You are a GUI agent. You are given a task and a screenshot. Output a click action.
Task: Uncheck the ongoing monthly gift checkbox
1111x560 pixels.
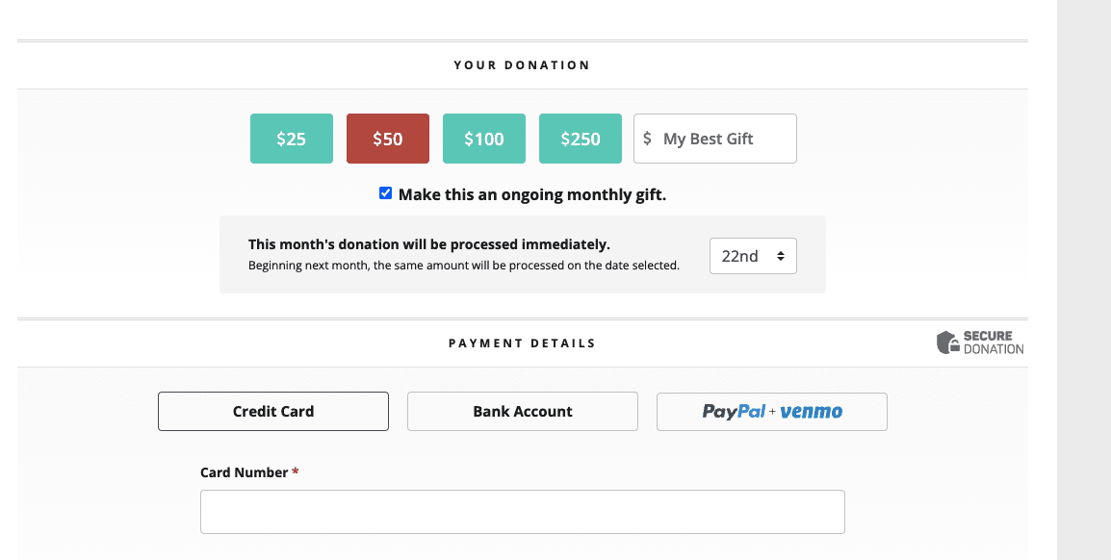pos(386,193)
